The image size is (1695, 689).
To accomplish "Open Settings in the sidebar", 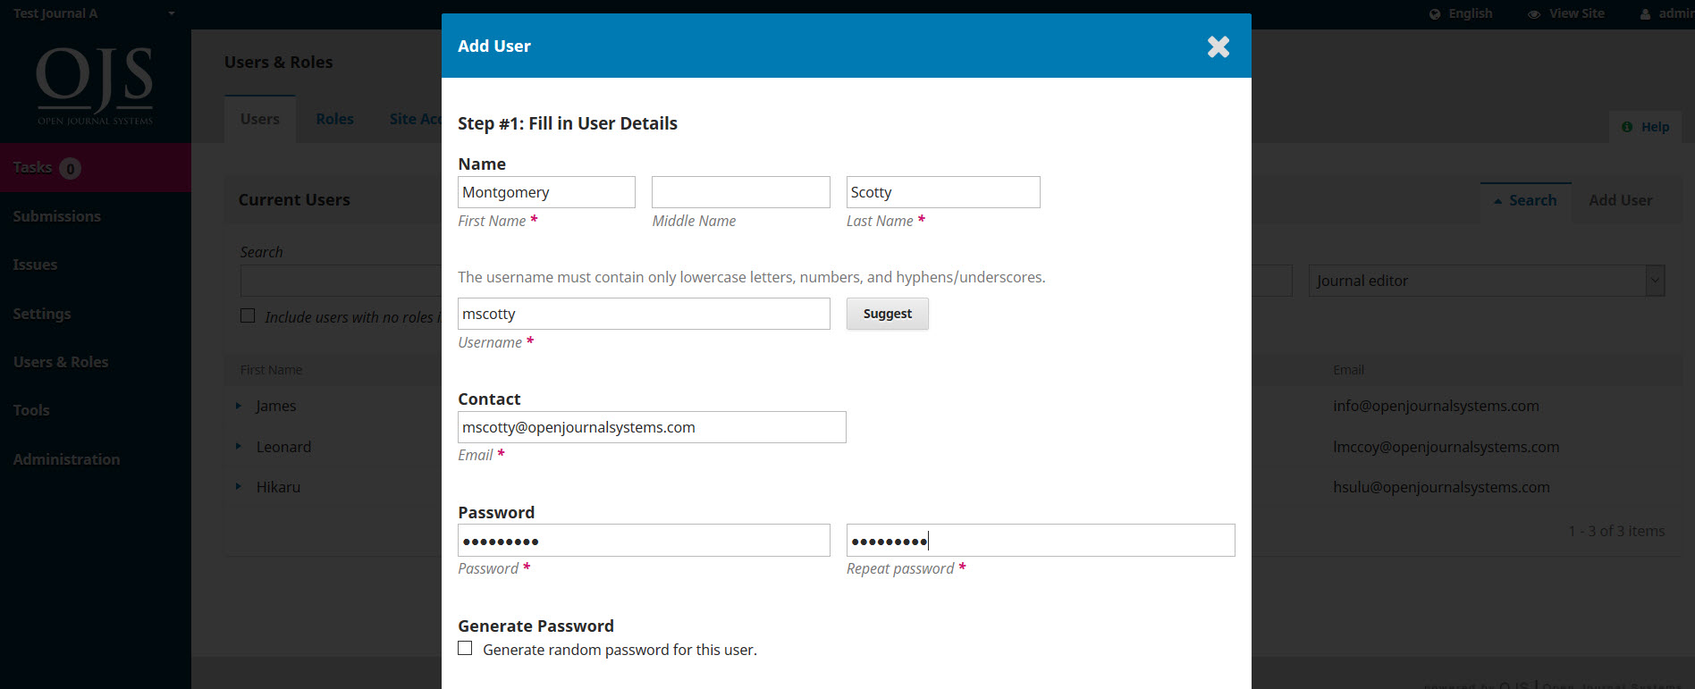I will point(42,314).
